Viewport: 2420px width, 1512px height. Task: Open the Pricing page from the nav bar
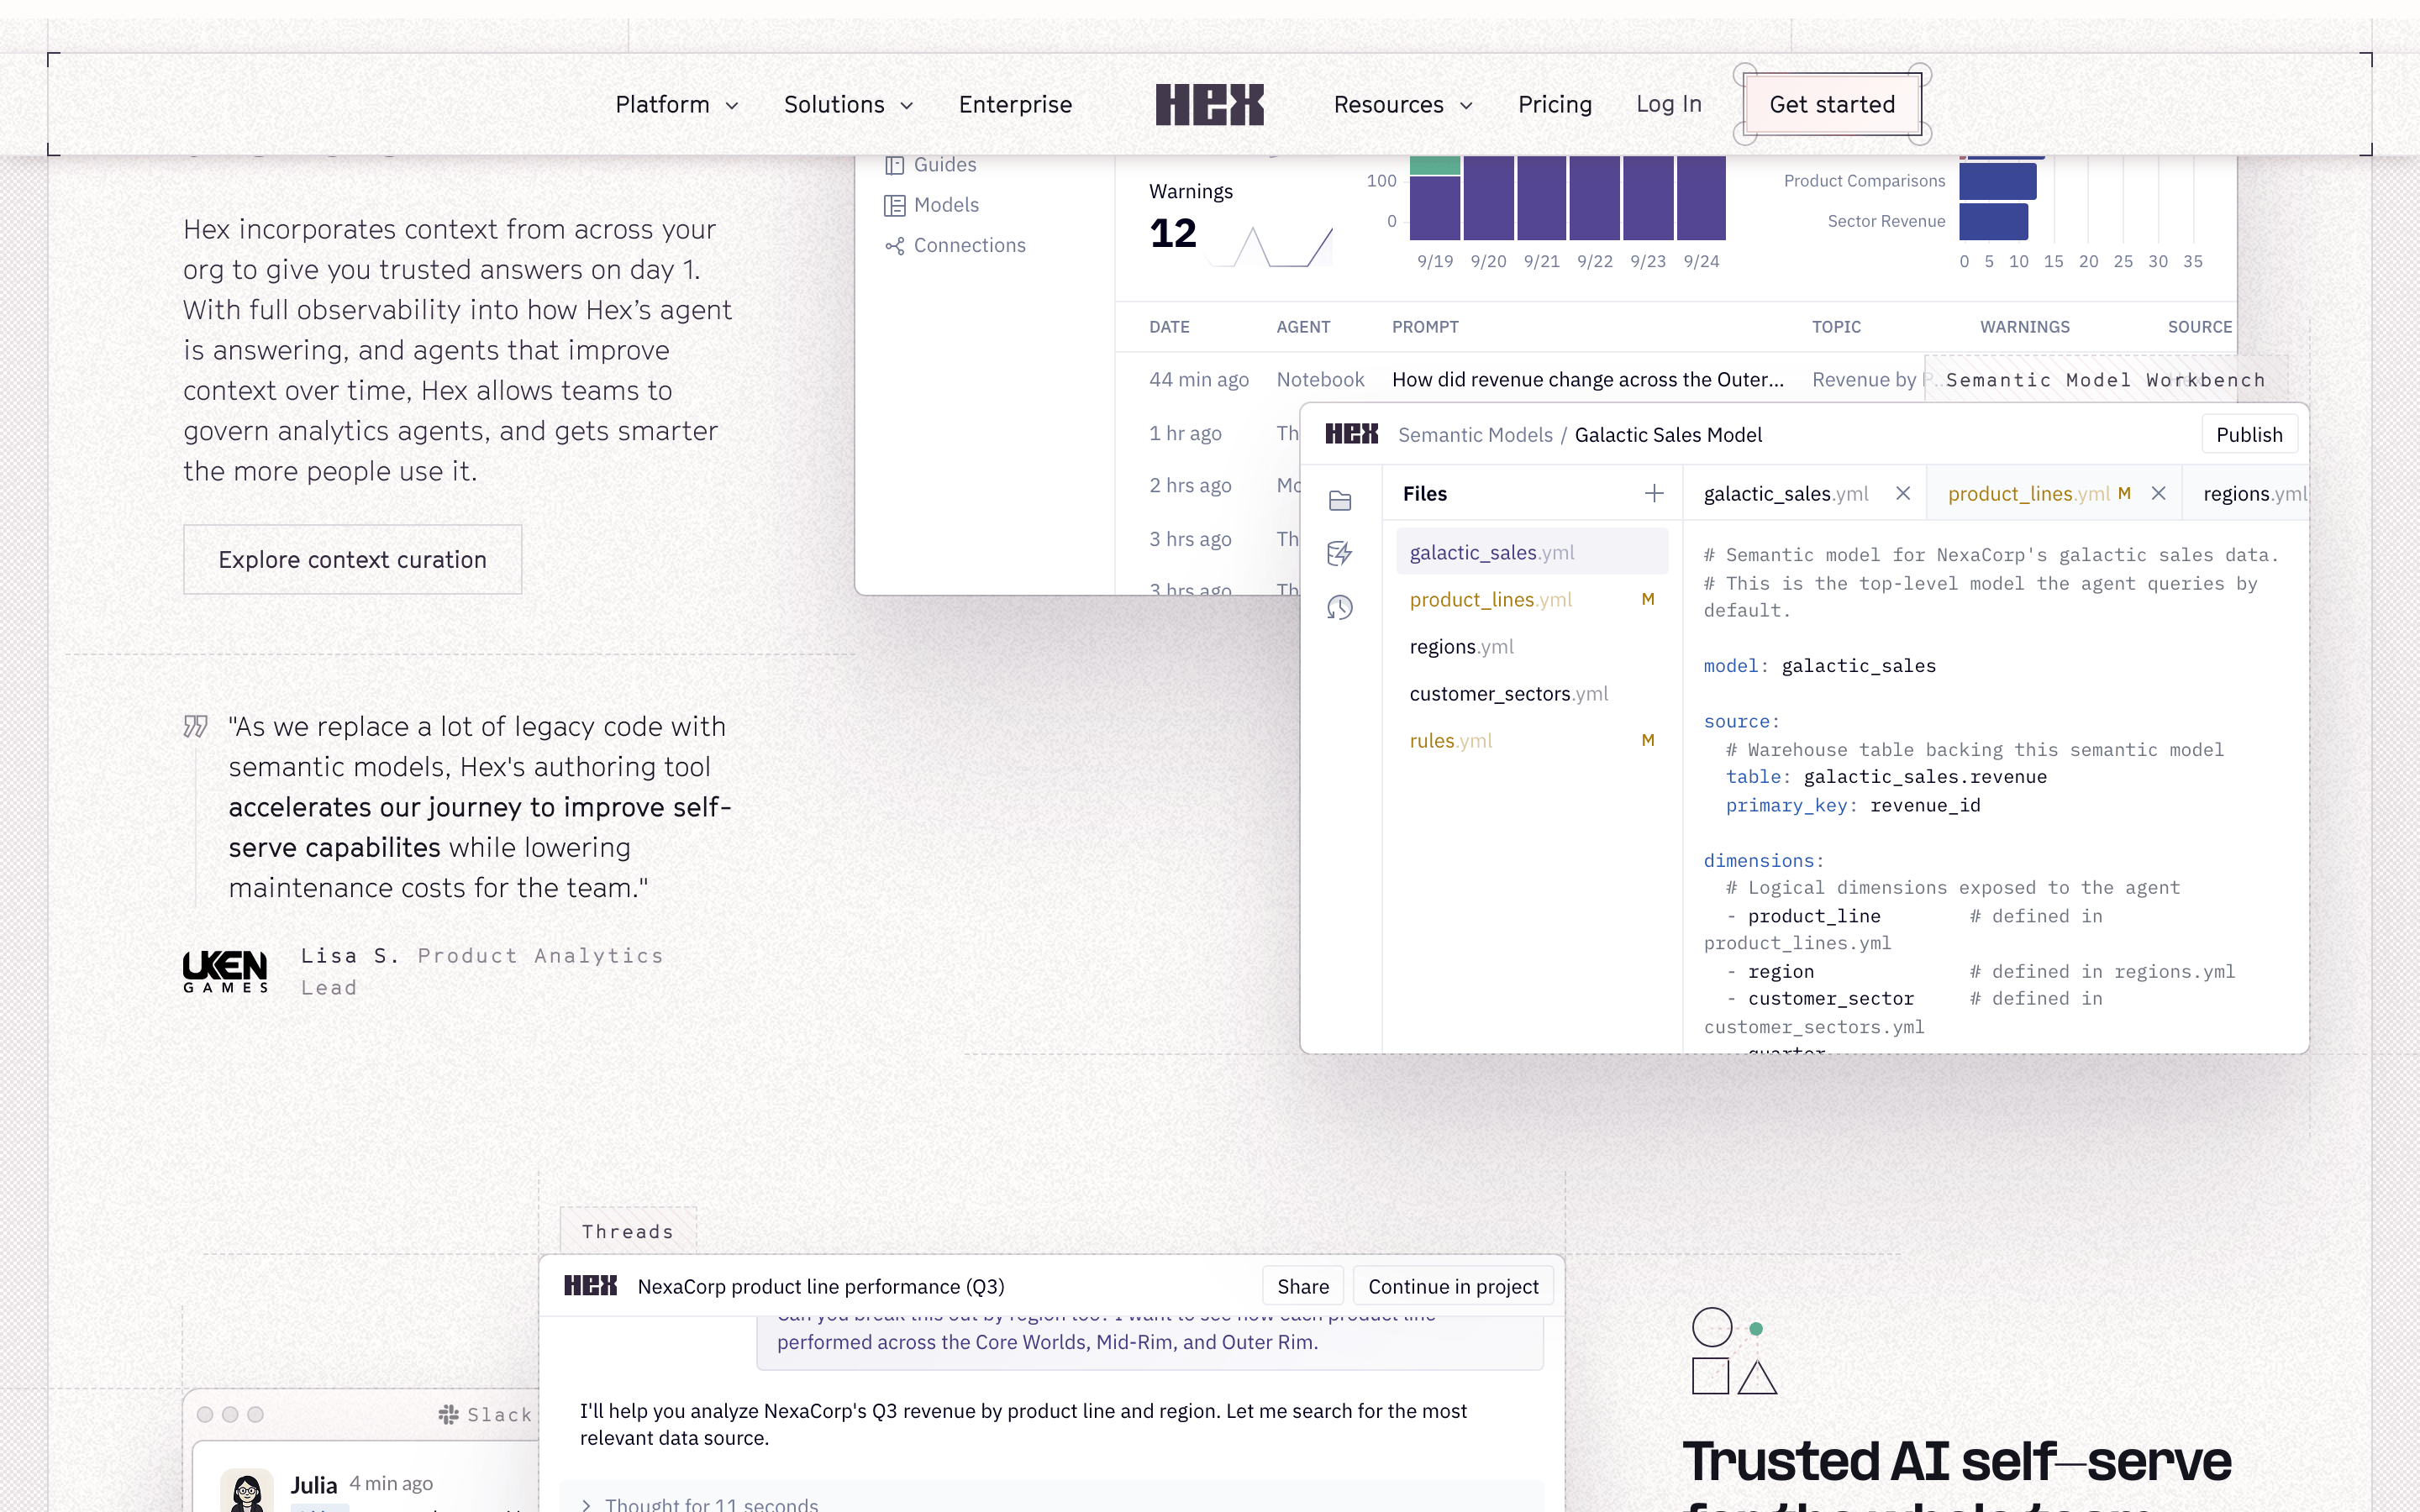pos(1554,104)
